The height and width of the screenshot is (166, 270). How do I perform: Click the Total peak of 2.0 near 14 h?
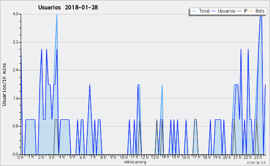tap(162, 85)
